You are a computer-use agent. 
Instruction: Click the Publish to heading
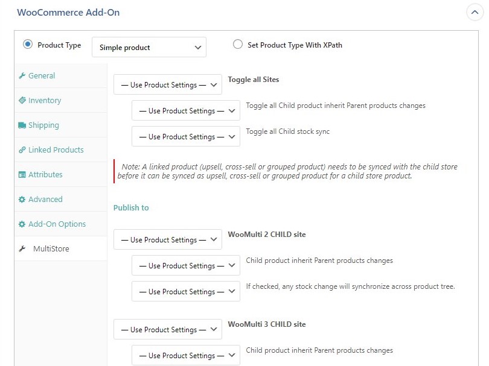pyautogui.click(x=131, y=208)
